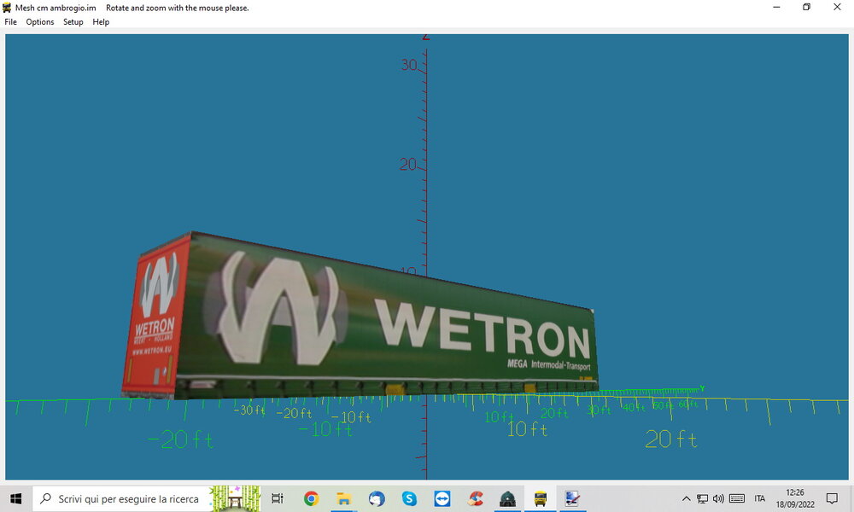
Task: Open Thunderbird from the taskbar
Action: (x=377, y=498)
